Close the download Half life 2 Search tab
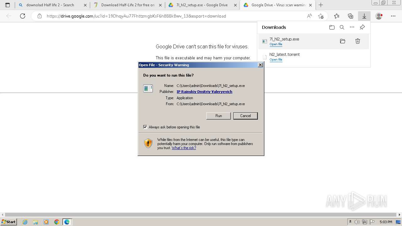The width and height of the screenshot is (402, 226). coord(85,5)
